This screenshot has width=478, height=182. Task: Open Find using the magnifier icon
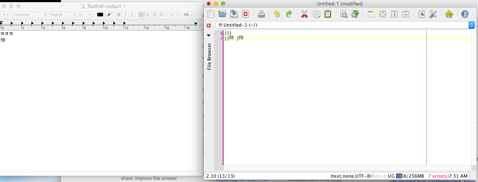point(344,14)
